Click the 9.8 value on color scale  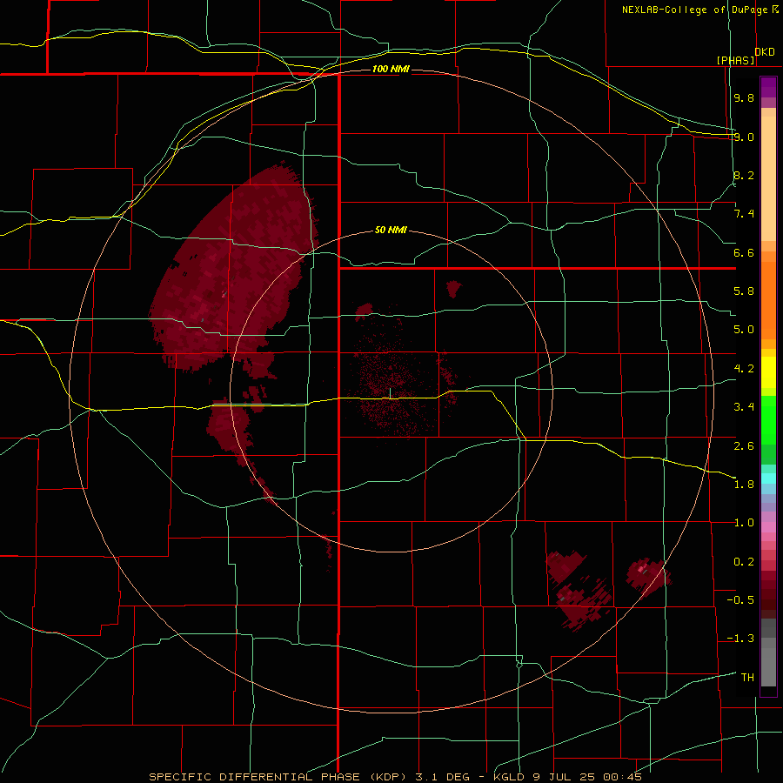744,97
